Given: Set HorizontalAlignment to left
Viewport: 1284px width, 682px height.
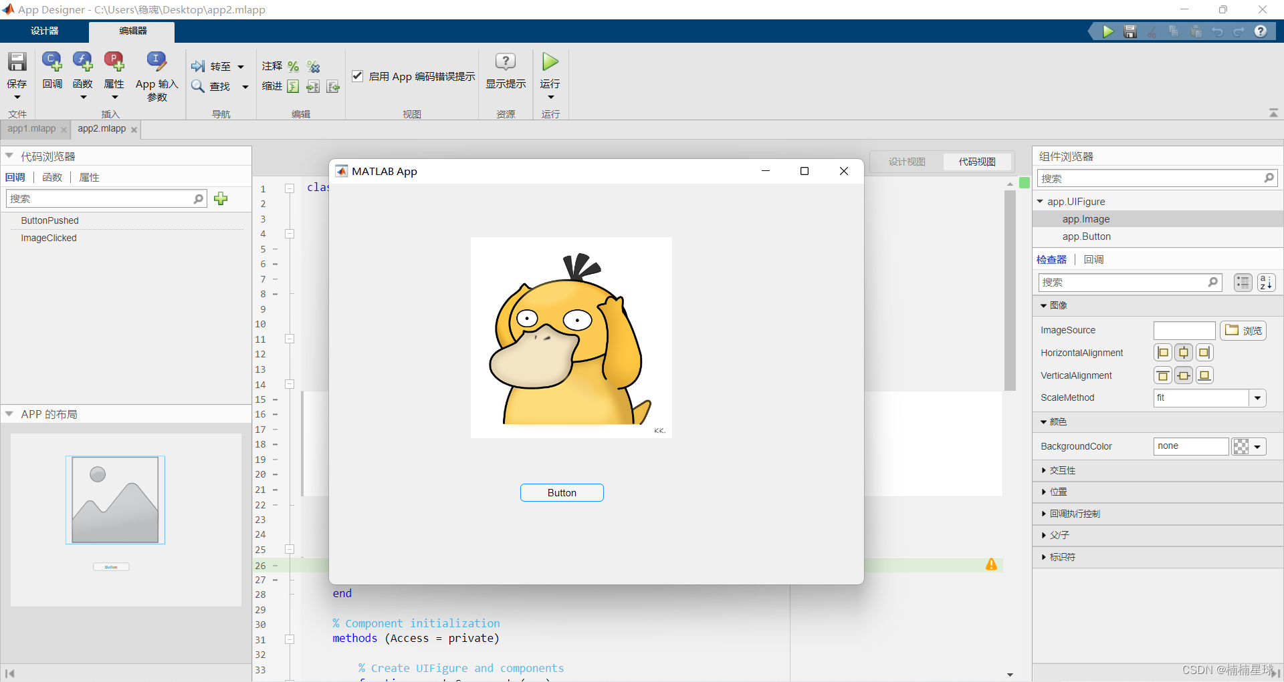Looking at the screenshot, I should [x=1163, y=353].
